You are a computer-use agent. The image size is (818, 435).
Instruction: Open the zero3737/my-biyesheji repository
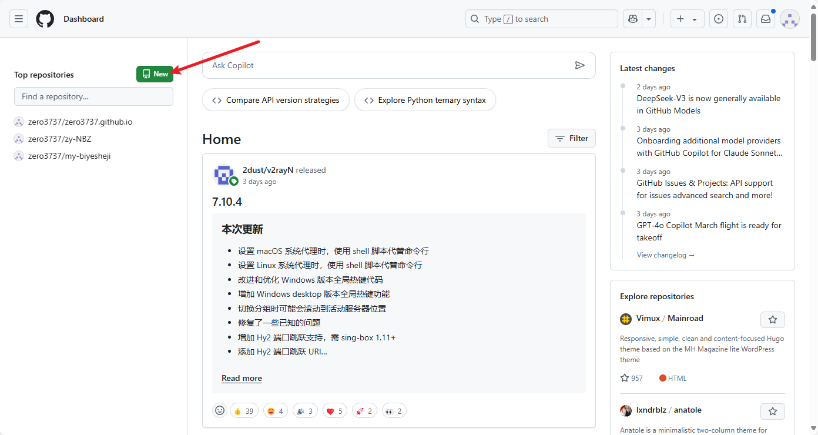coord(69,156)
